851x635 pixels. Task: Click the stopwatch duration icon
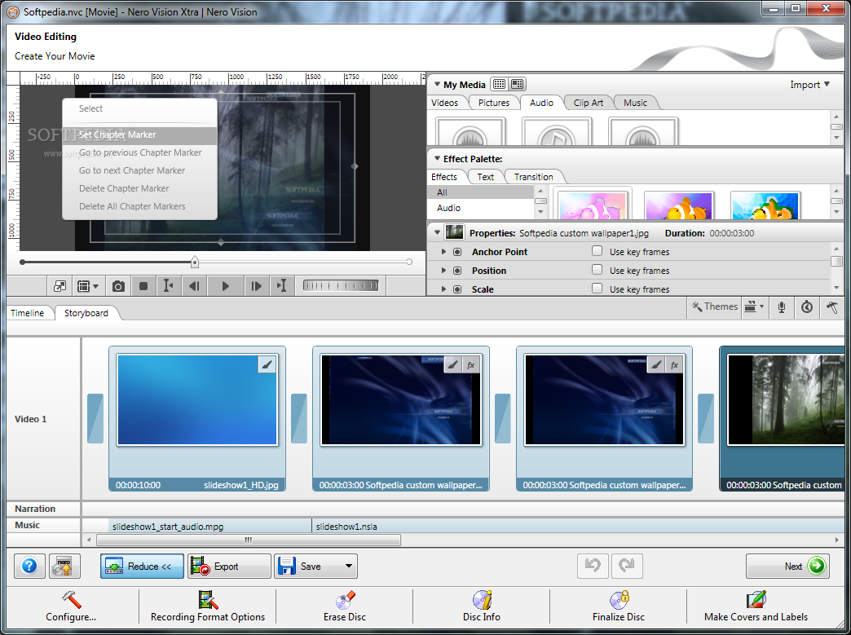pos(807,307)
